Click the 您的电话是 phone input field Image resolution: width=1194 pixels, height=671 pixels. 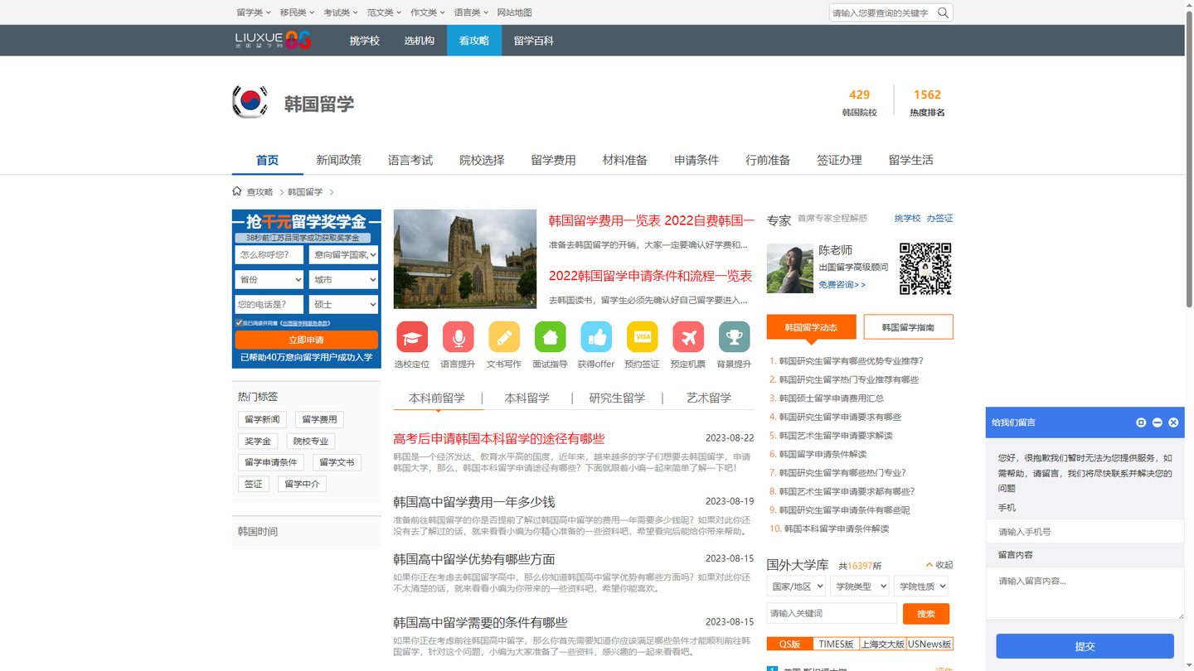click(269, 305)
